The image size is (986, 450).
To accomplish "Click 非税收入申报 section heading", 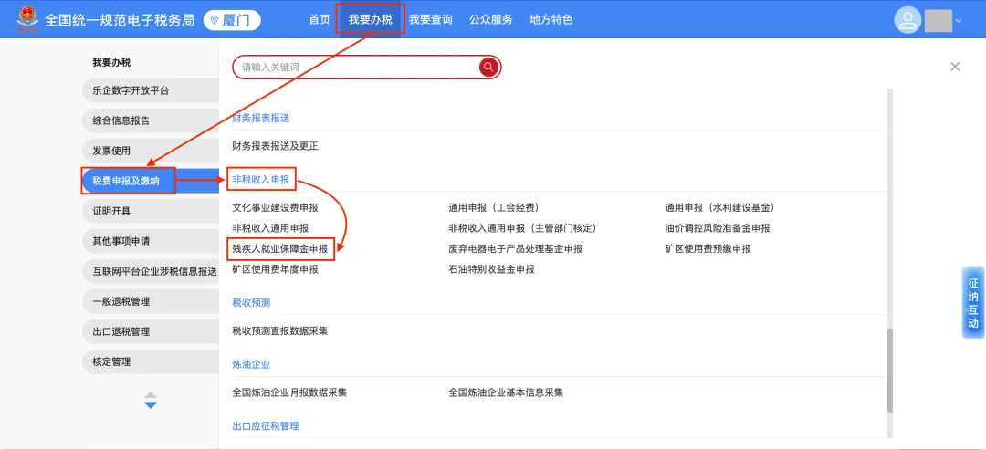I will coord(261,181).
